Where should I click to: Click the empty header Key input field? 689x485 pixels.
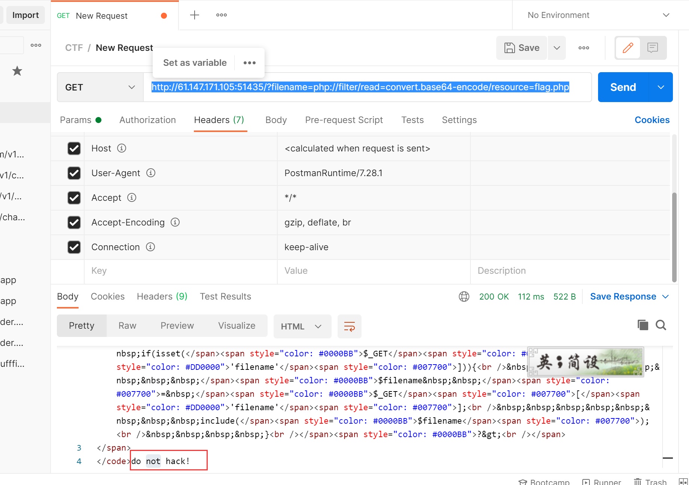[180, 271]
